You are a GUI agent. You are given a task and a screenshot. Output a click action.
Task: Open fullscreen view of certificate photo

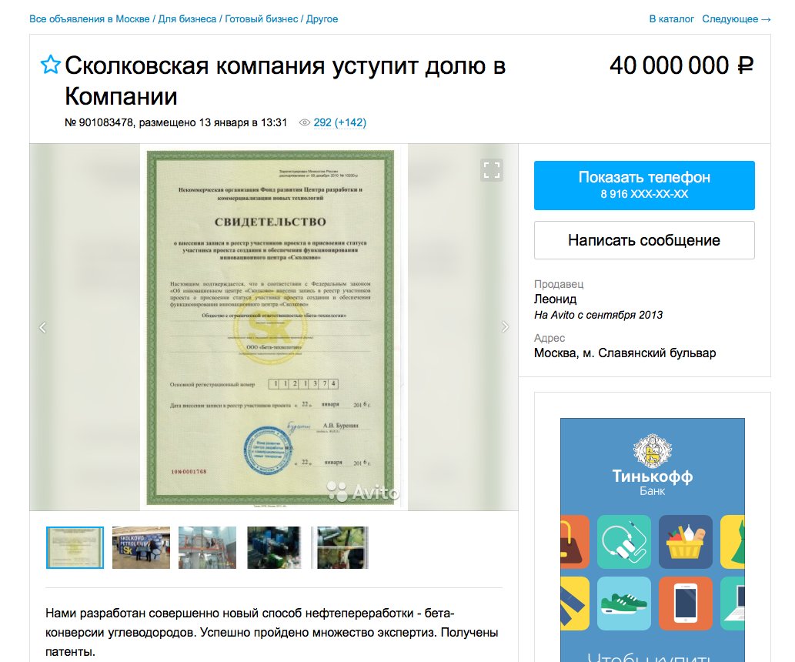pos(491,170)
